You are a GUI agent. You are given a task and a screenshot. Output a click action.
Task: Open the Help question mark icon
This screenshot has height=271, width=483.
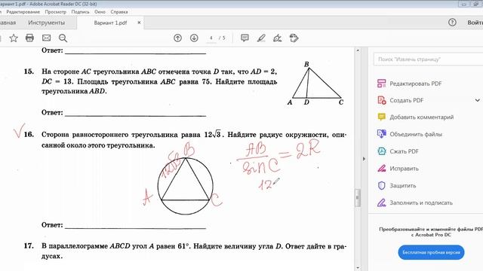click(x=452, y=23)
